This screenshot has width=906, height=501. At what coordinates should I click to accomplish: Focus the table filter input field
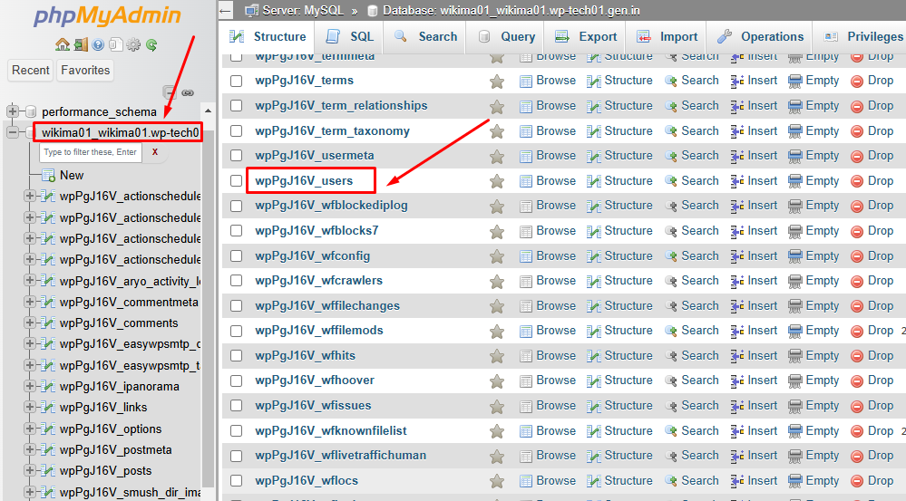pos(92,152)
